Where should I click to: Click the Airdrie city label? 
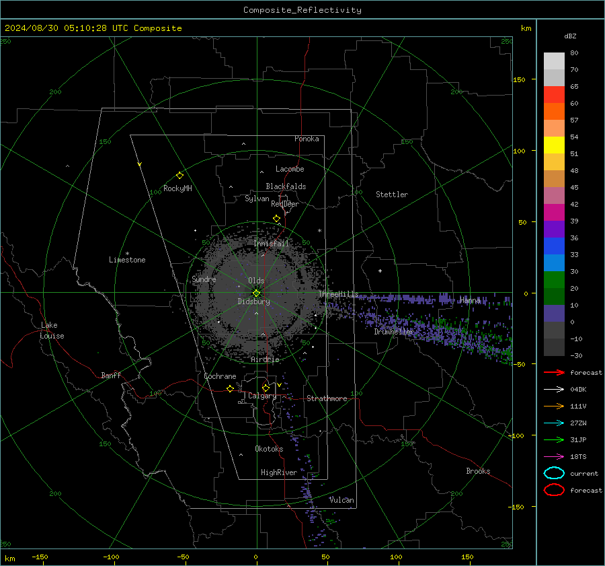click(265, 359)
